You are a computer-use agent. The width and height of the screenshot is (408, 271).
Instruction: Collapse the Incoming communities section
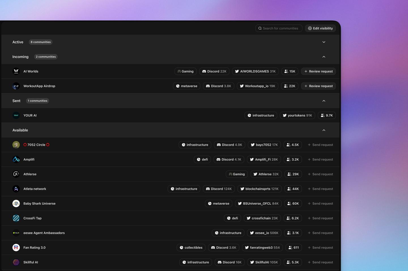click(x=324, y=57)
